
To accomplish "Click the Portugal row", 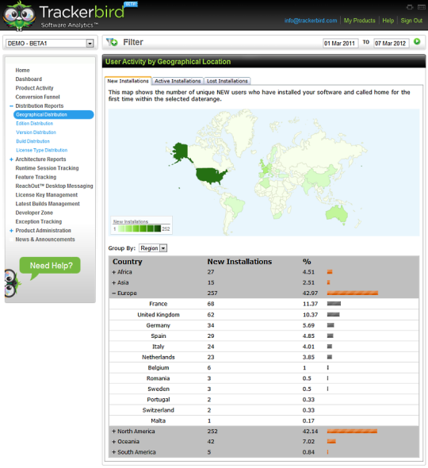I will [264, 400].
